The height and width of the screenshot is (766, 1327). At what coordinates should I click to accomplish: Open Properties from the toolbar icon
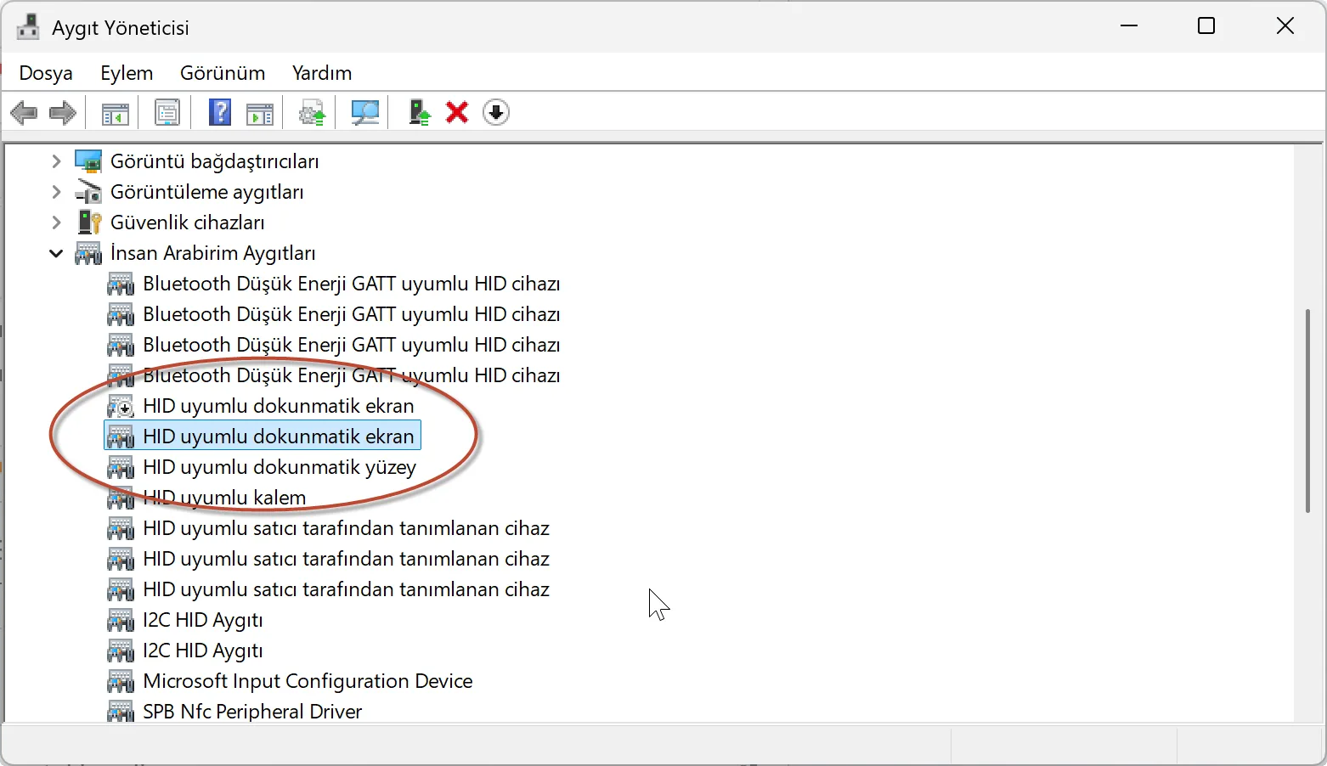167,112
